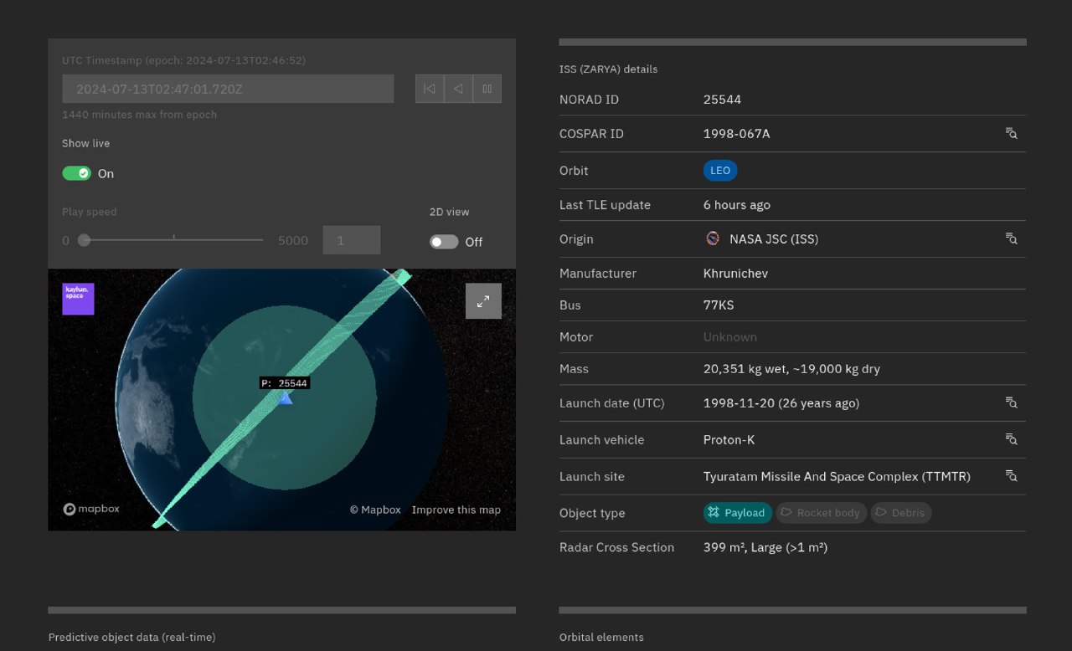The image size is (1072, 651).
Task: Expand the map to fullscreen
Action: pyautogui.click(x=483, y=301)
